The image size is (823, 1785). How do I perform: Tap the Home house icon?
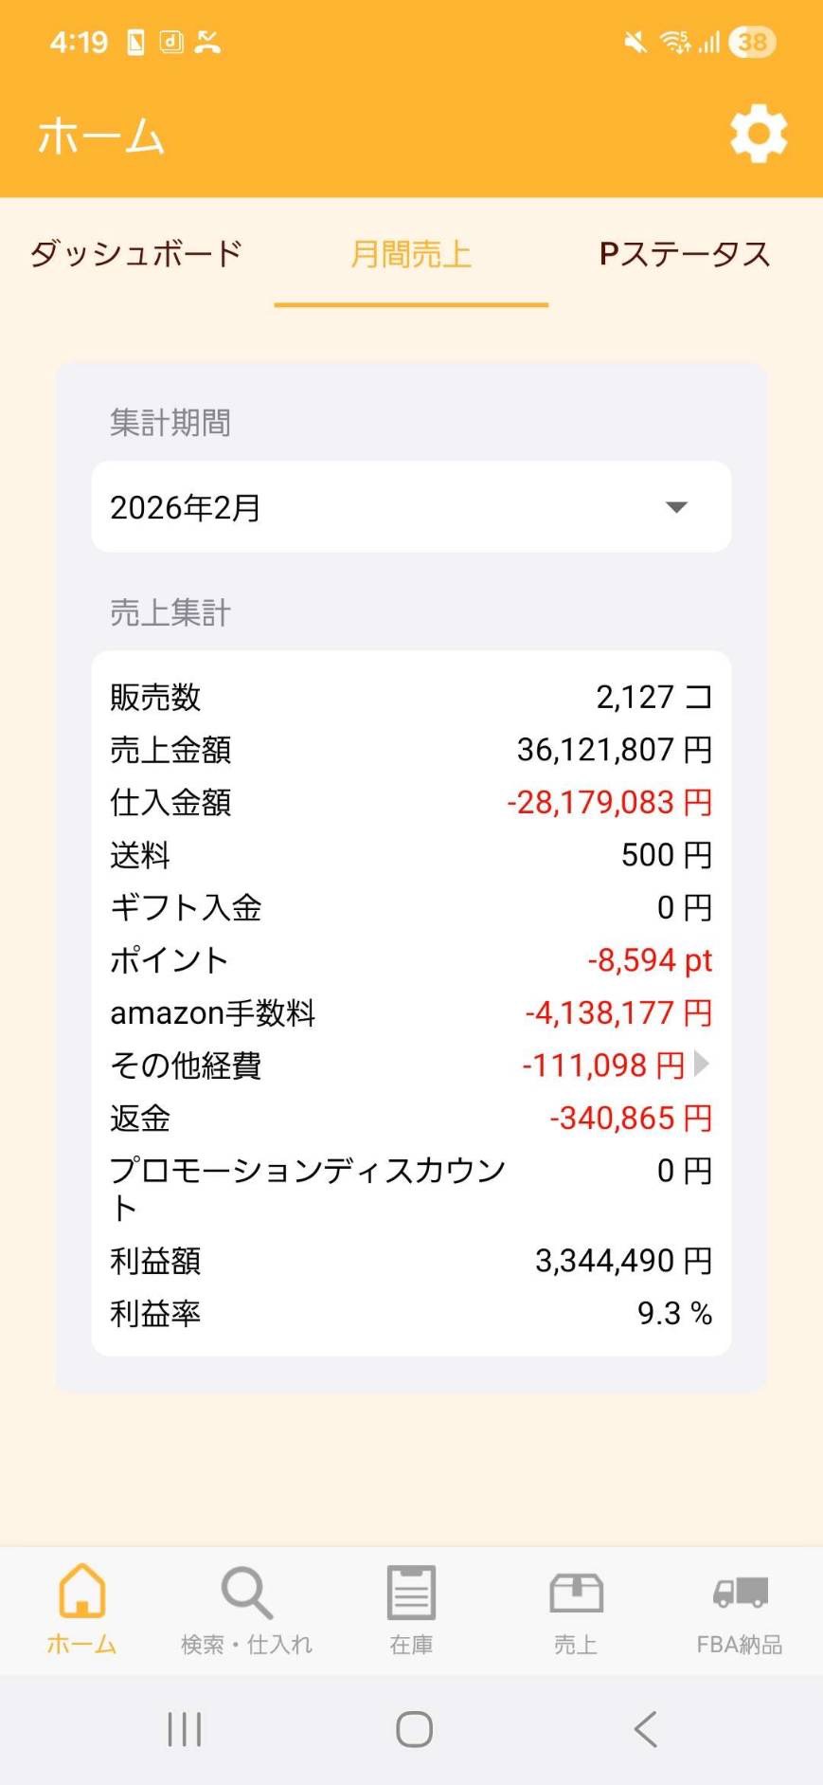tap(81, 1591)
